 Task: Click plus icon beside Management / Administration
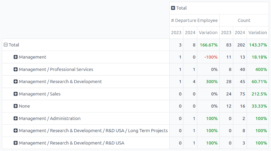tap(16, 118)
